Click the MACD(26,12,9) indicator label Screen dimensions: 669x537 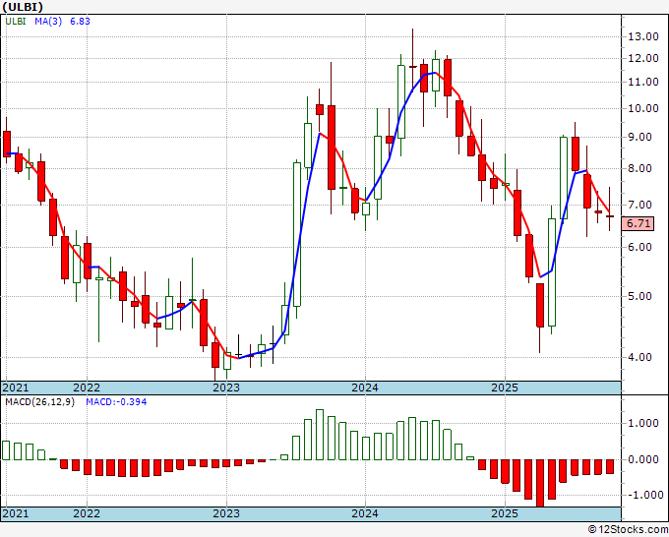(x=39, y=403)
